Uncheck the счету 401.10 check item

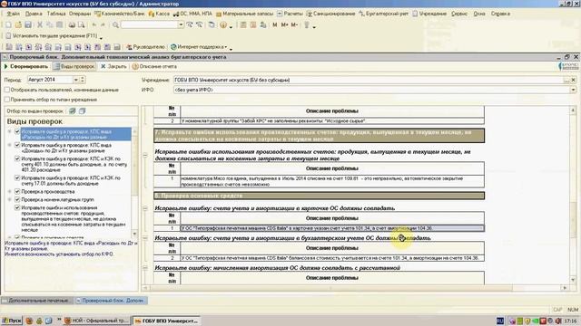[x=17, y=158]
